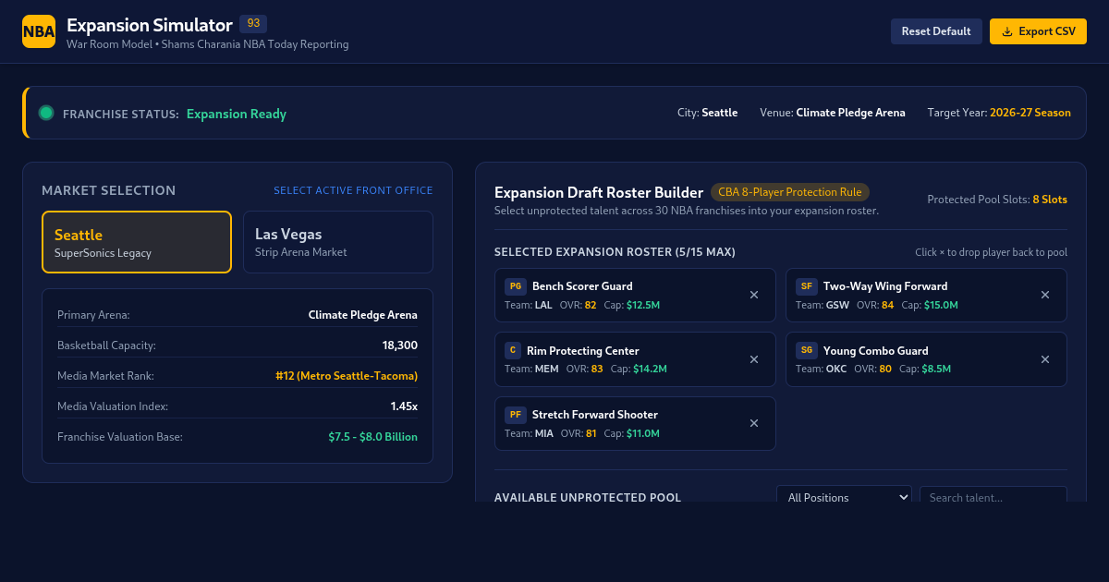The height and width of the screenshot is (582, 1109).
Task: Remove Stretch Forward Shooter with × icon
Action: click(754, 423)
